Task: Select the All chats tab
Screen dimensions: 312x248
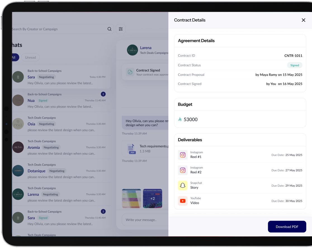Action: (14, 57)
